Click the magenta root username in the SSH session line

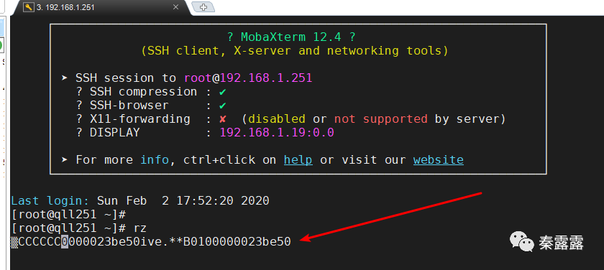[x=198, y=78]
